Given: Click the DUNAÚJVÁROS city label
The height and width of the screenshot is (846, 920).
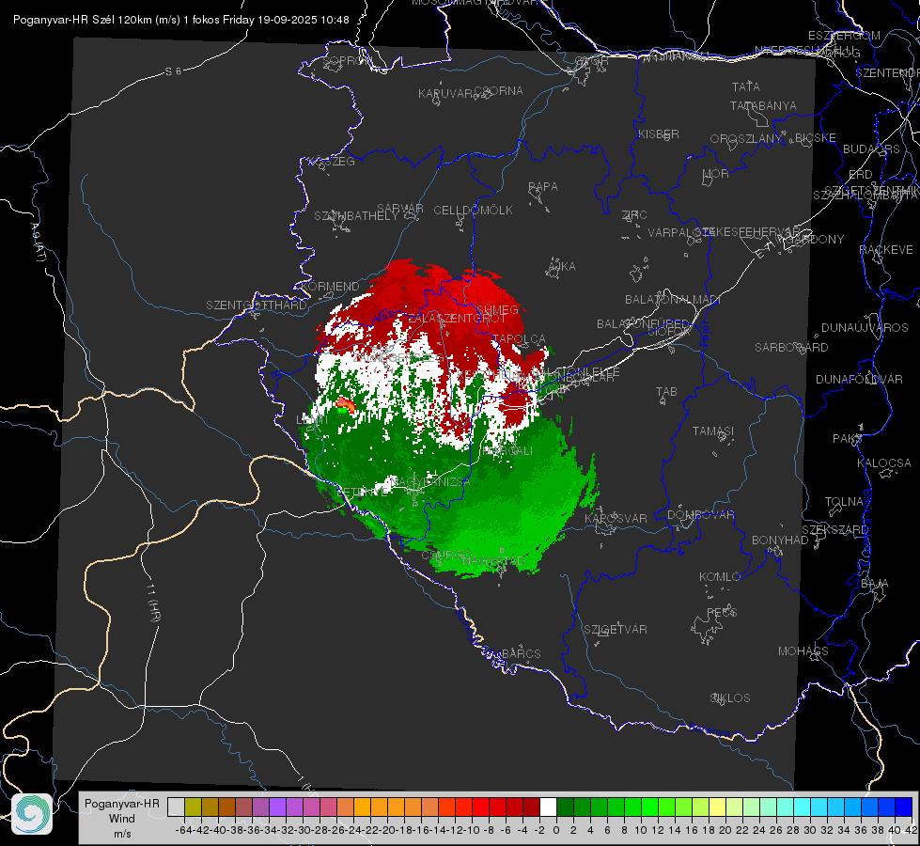Looking at the screenshot, I should pyautogui.click(x=865, y=328).
